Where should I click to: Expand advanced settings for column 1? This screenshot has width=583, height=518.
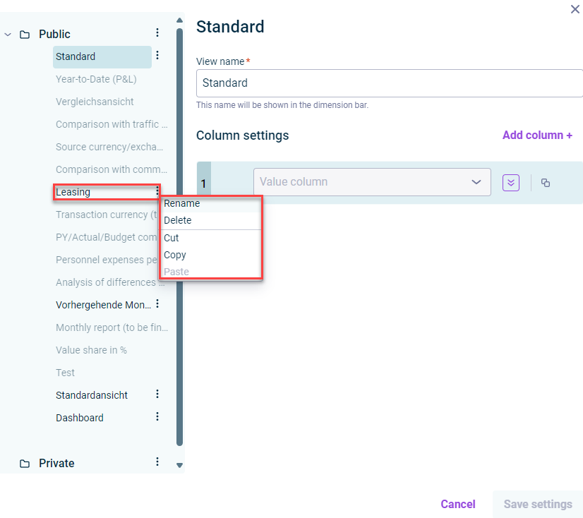coord(510,182)
